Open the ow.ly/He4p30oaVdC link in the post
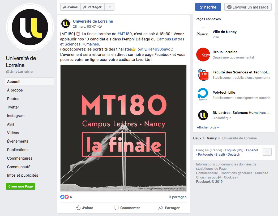The height and width of the screenshot is (216, 278). click(x=155, y=49)
